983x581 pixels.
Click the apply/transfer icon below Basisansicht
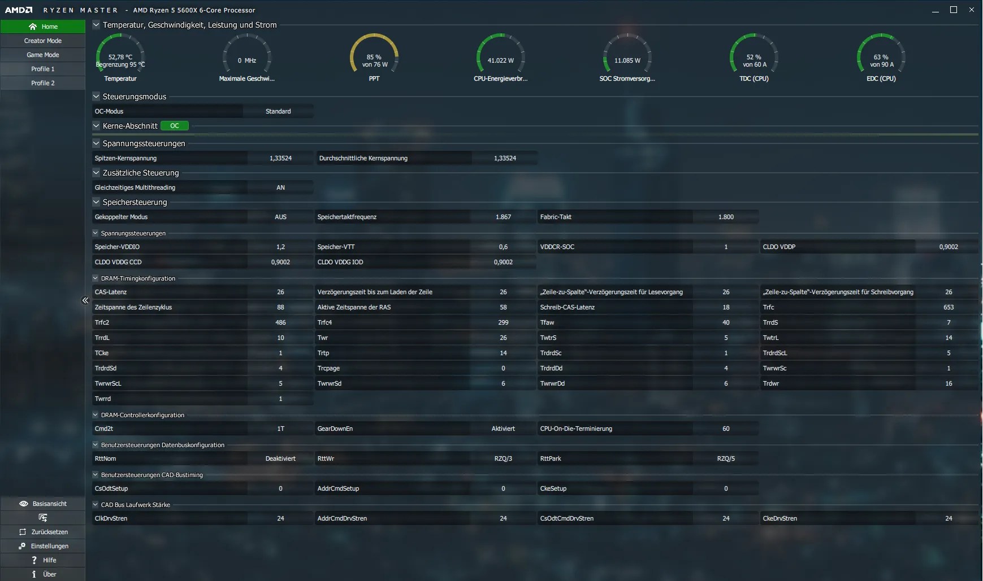[42, 517]
